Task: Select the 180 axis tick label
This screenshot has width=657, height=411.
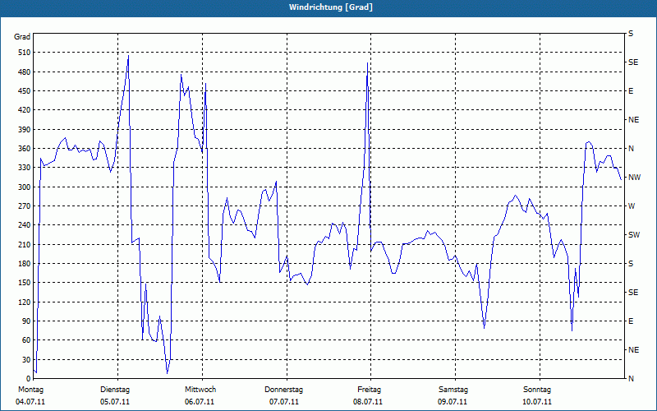Action: (25, 264)
